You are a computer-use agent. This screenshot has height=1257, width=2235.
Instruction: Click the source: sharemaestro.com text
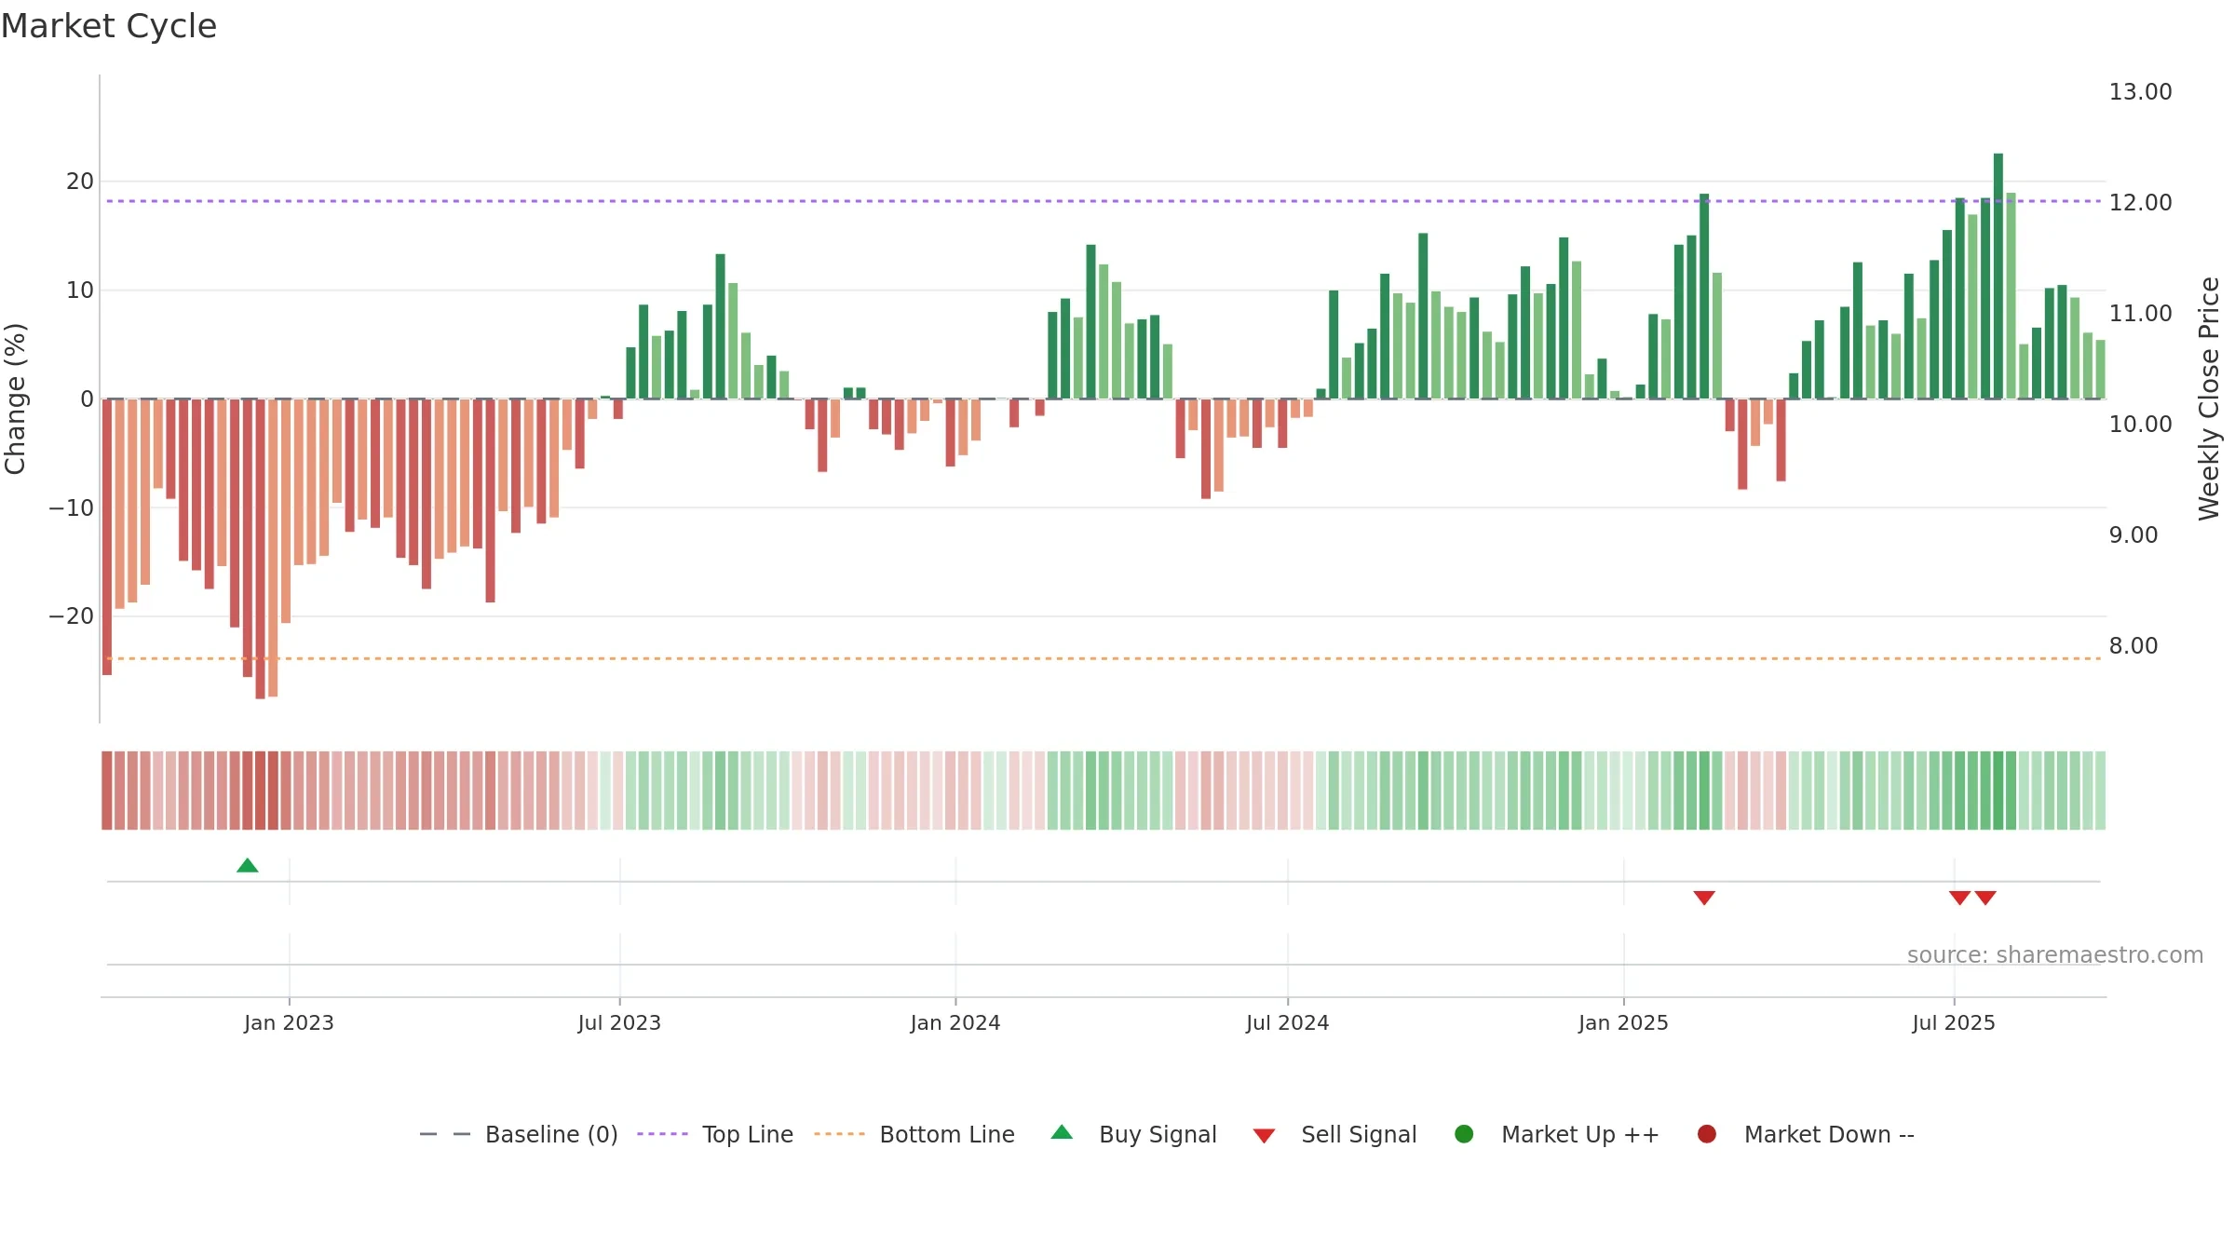coord(2055,954)
